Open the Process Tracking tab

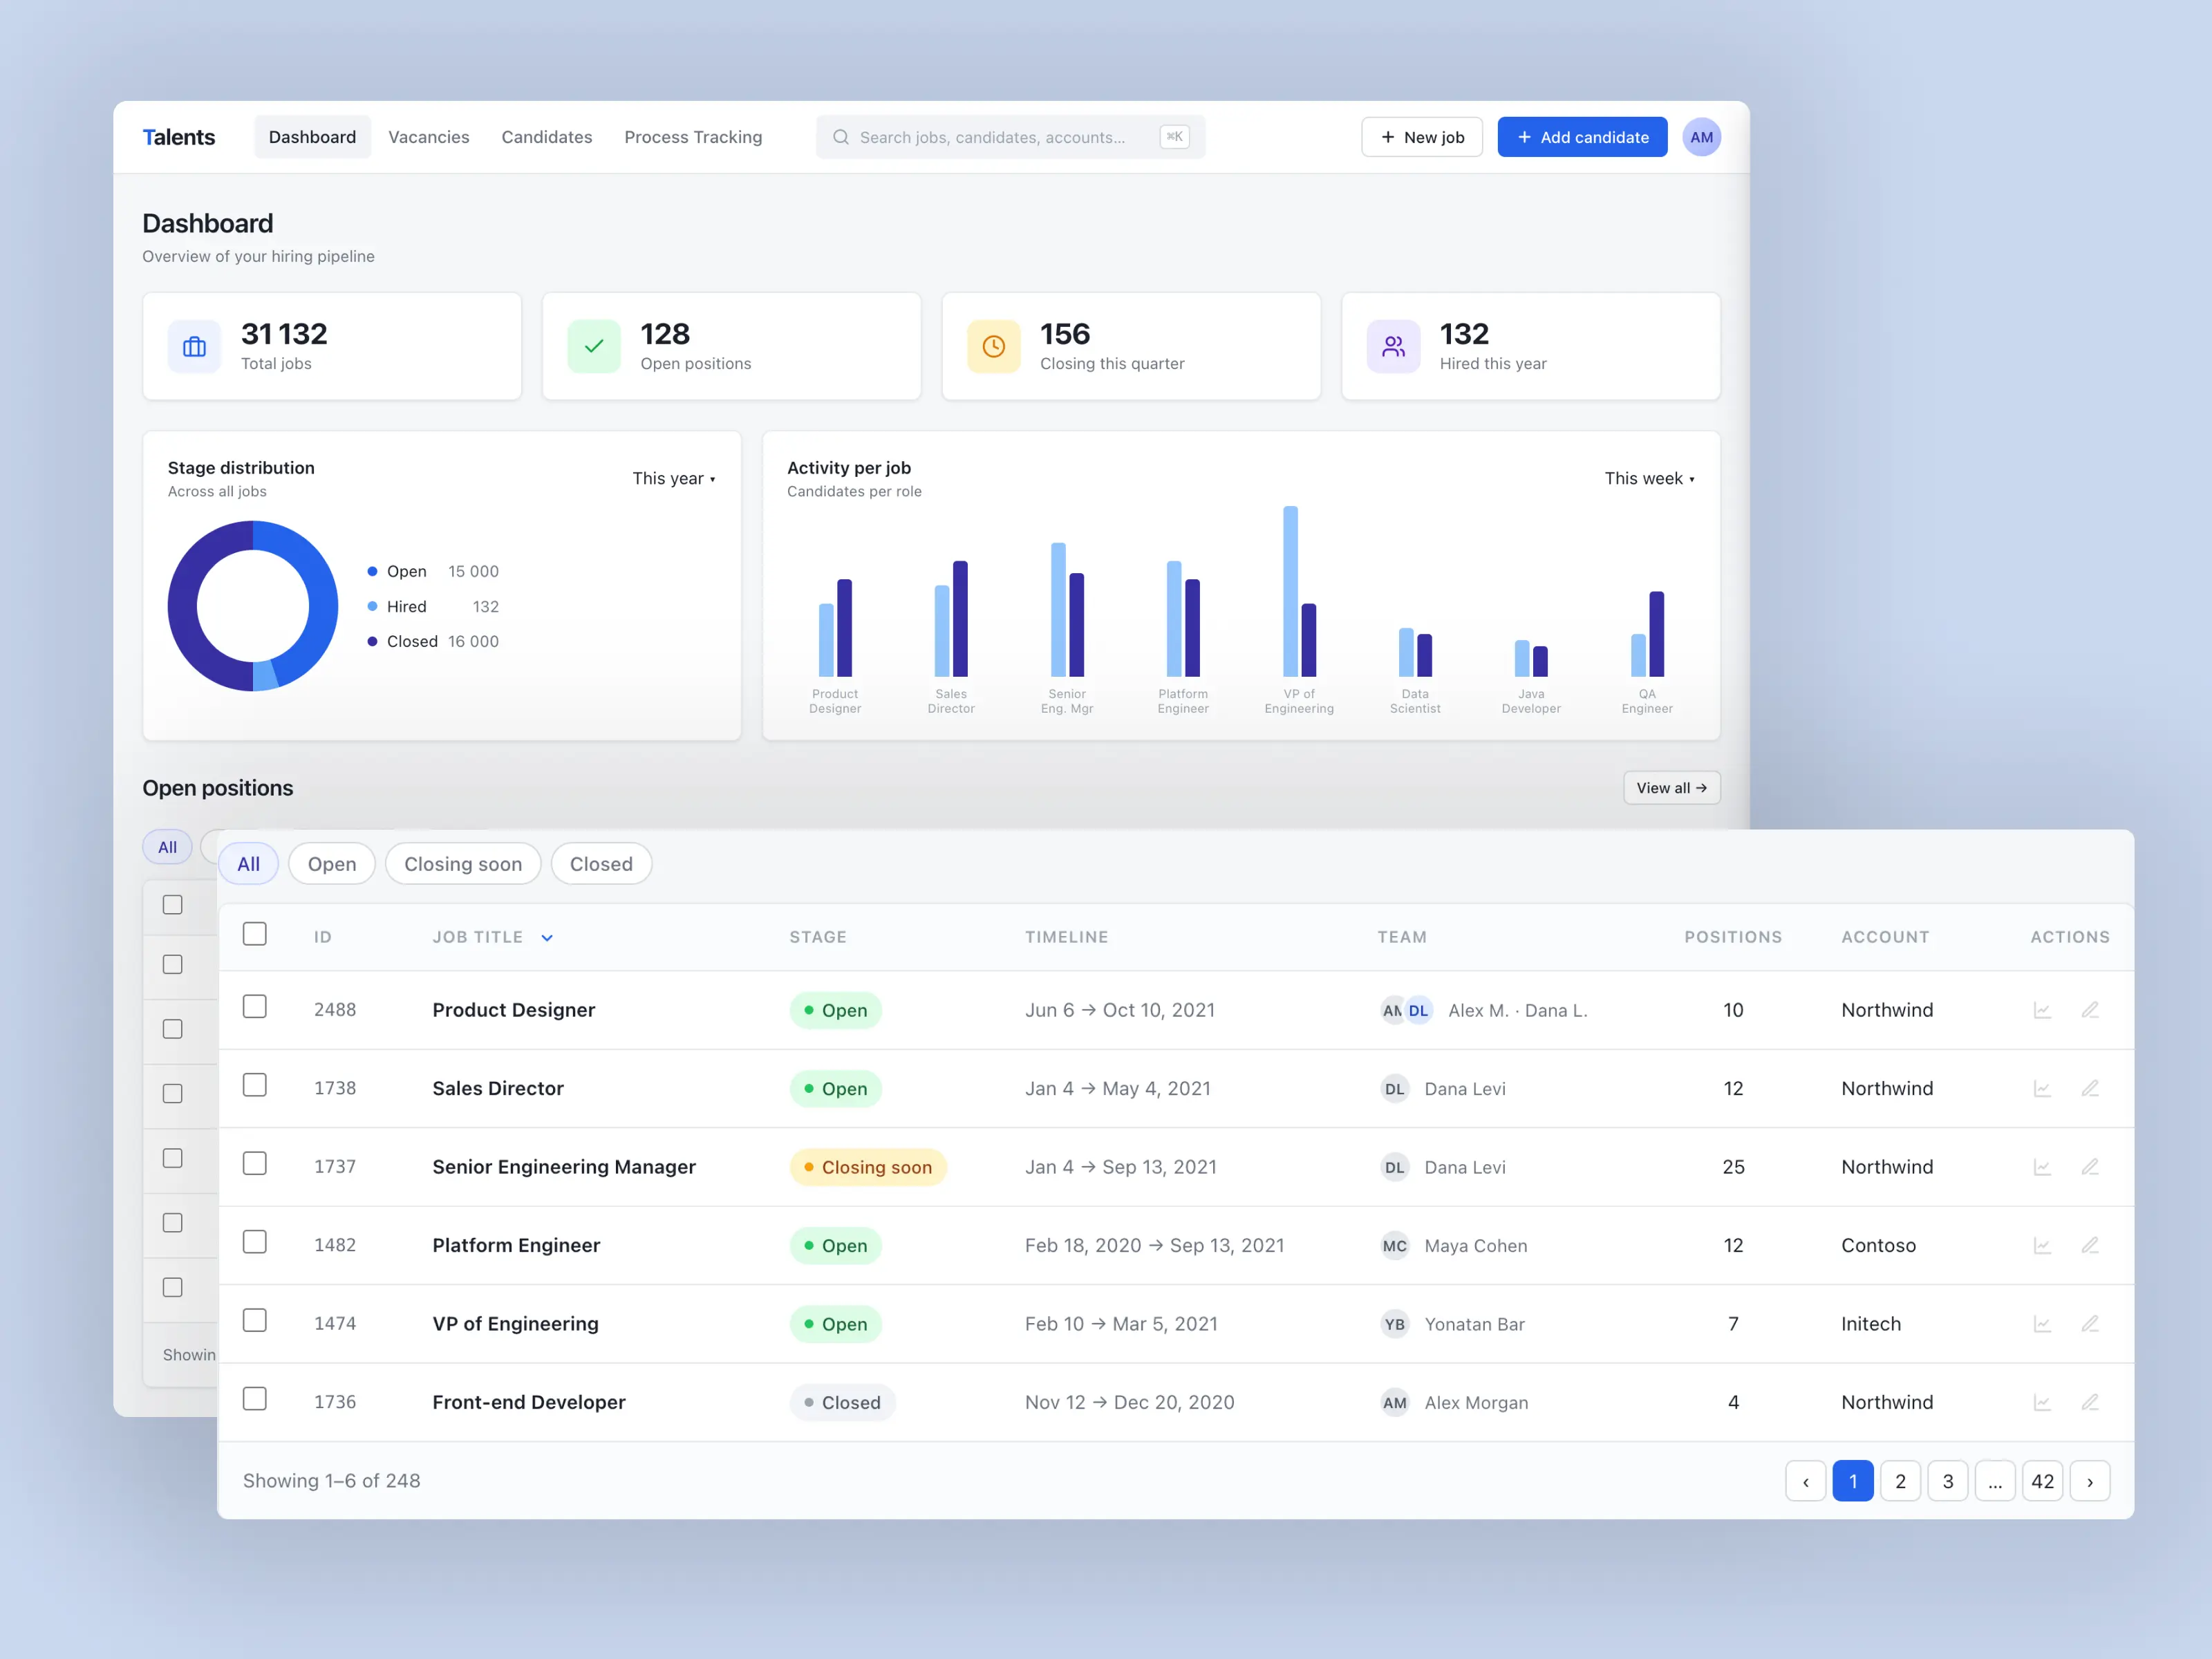tap(693, 137)
